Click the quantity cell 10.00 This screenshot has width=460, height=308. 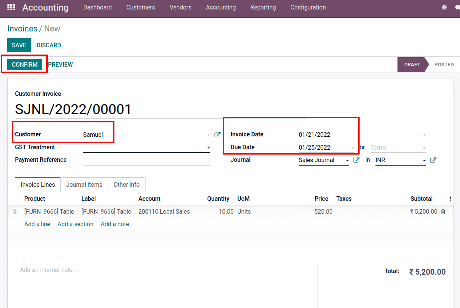226,212
